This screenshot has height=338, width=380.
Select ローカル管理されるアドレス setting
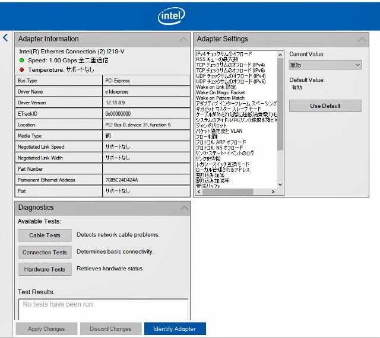click(x=223, y=170)
